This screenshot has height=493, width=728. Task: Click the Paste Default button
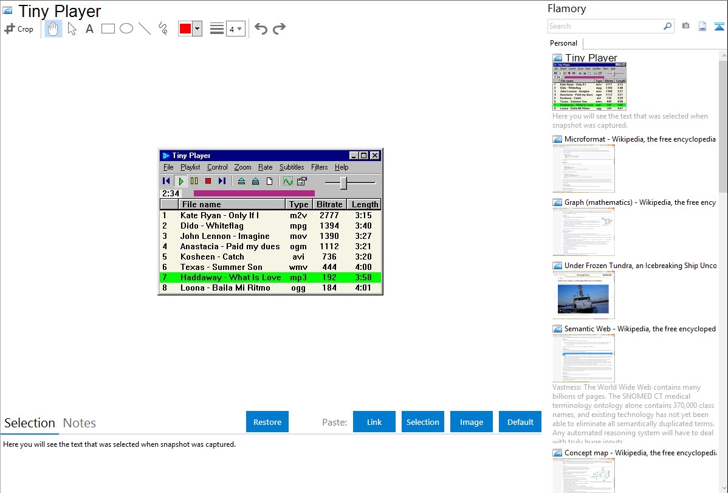[x=520, y=422]
